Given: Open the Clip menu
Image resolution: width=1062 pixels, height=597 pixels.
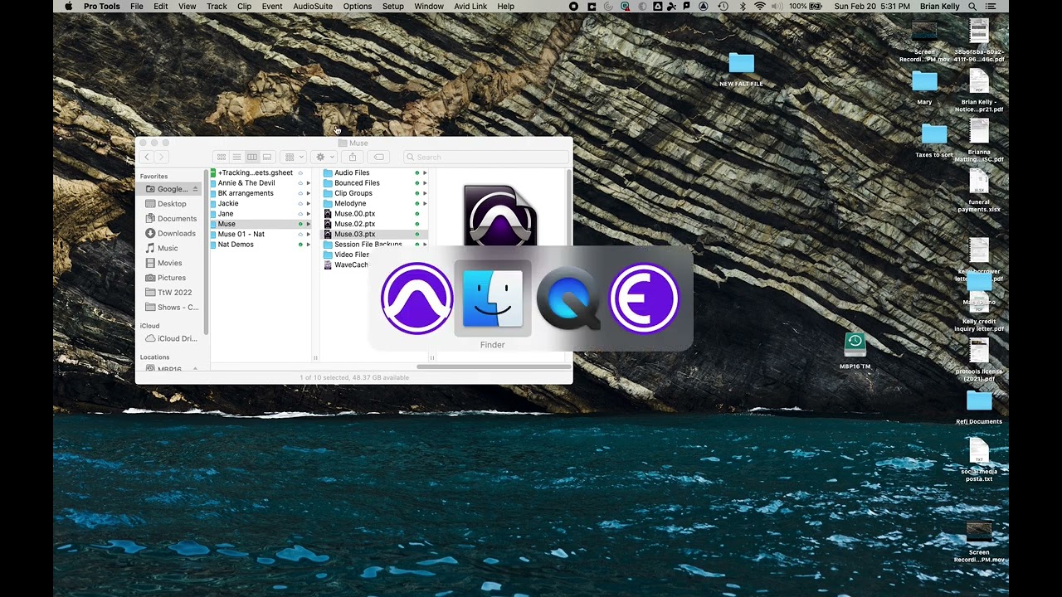Looking at the screenshot, I should tap(244, 6).
